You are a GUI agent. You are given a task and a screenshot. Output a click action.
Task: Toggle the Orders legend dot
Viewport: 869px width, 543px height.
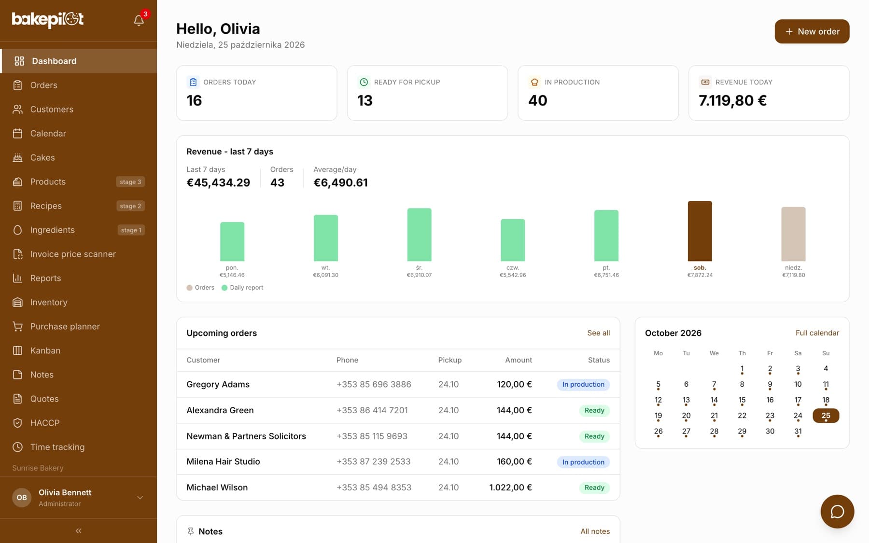click(x=189, y=288)
